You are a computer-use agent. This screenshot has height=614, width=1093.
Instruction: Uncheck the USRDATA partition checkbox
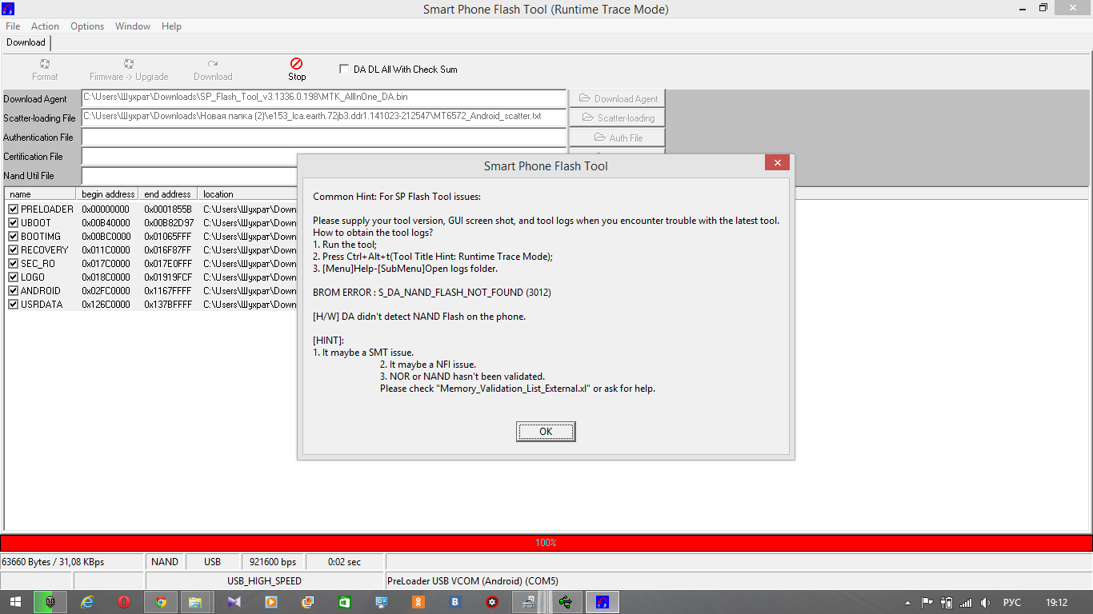coord(13,305)
